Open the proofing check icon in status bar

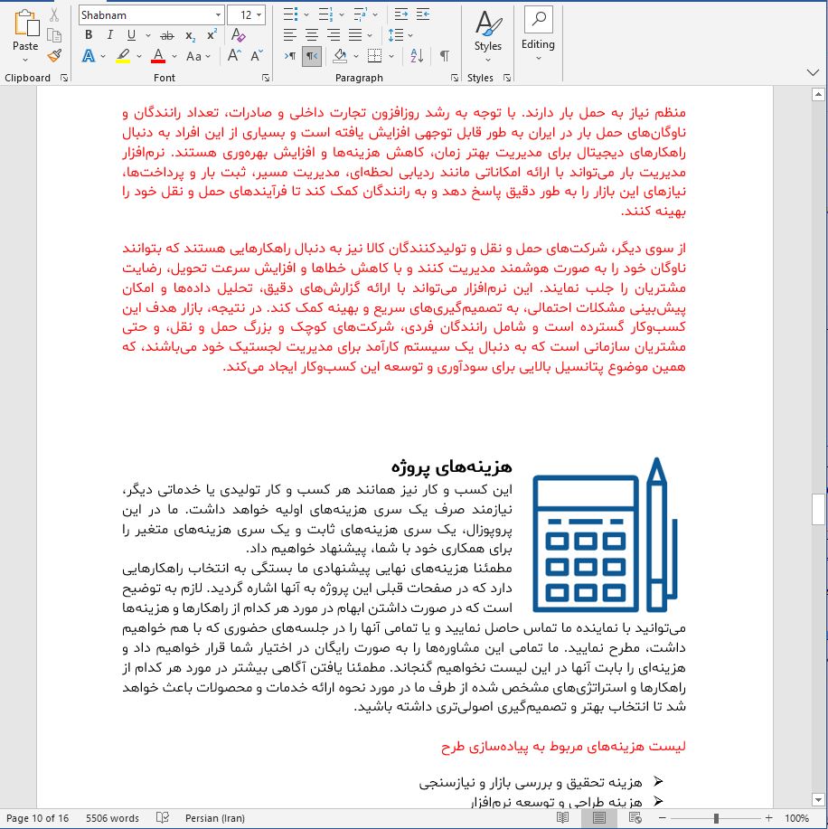click(x=163, y=818)
